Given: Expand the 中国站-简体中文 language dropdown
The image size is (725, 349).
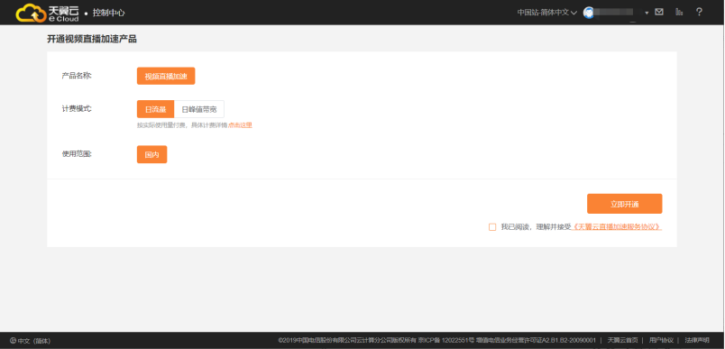Looking at the screenshot, I should coord(547,13).
